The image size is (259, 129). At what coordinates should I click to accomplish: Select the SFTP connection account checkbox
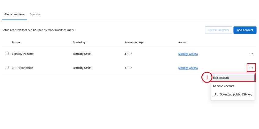[x=7, y=67]
